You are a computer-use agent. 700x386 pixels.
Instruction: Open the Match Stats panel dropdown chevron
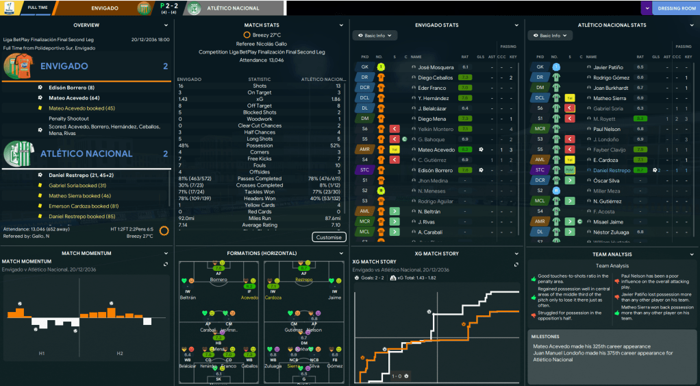[340, 25]
